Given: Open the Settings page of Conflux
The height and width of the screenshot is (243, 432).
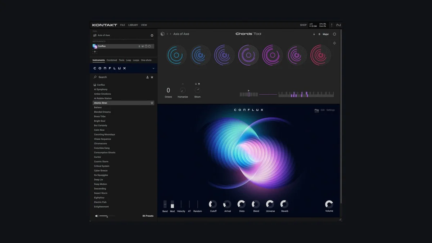Looking at the screenshot, I should point(330,110).
